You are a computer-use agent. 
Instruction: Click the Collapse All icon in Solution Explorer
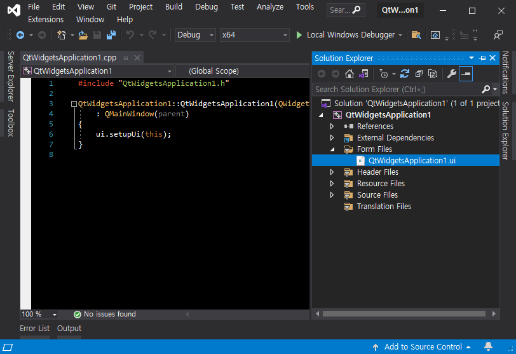click(x=419, y=74)
